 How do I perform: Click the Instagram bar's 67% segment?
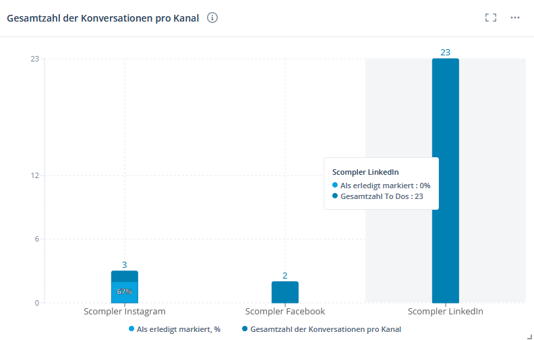(x=124, y=292)
